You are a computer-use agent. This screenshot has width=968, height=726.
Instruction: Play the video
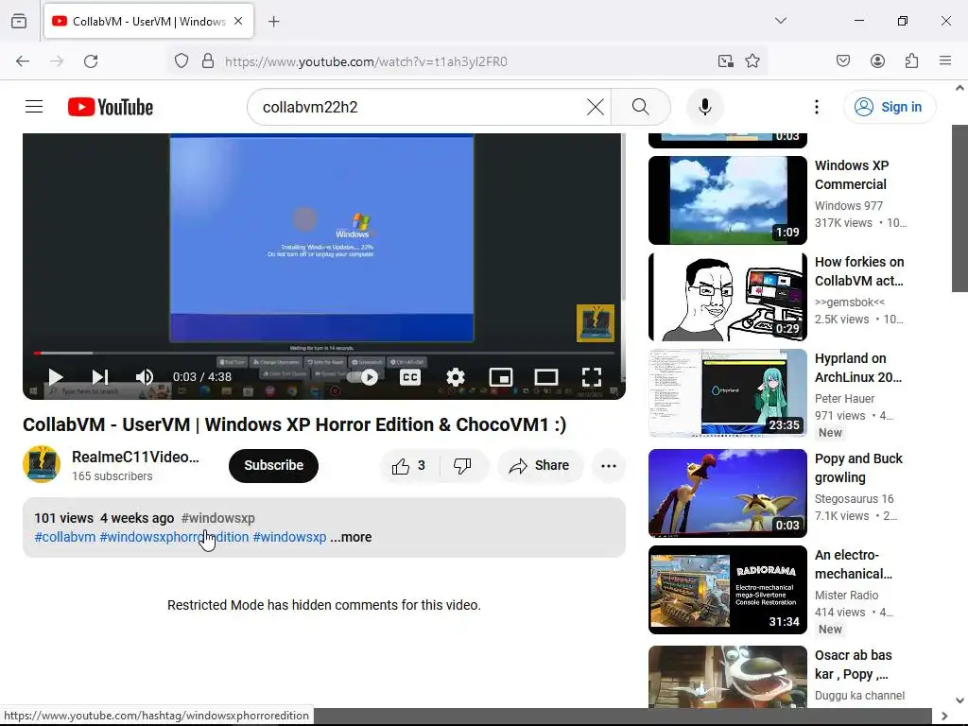tap(56, 376)
